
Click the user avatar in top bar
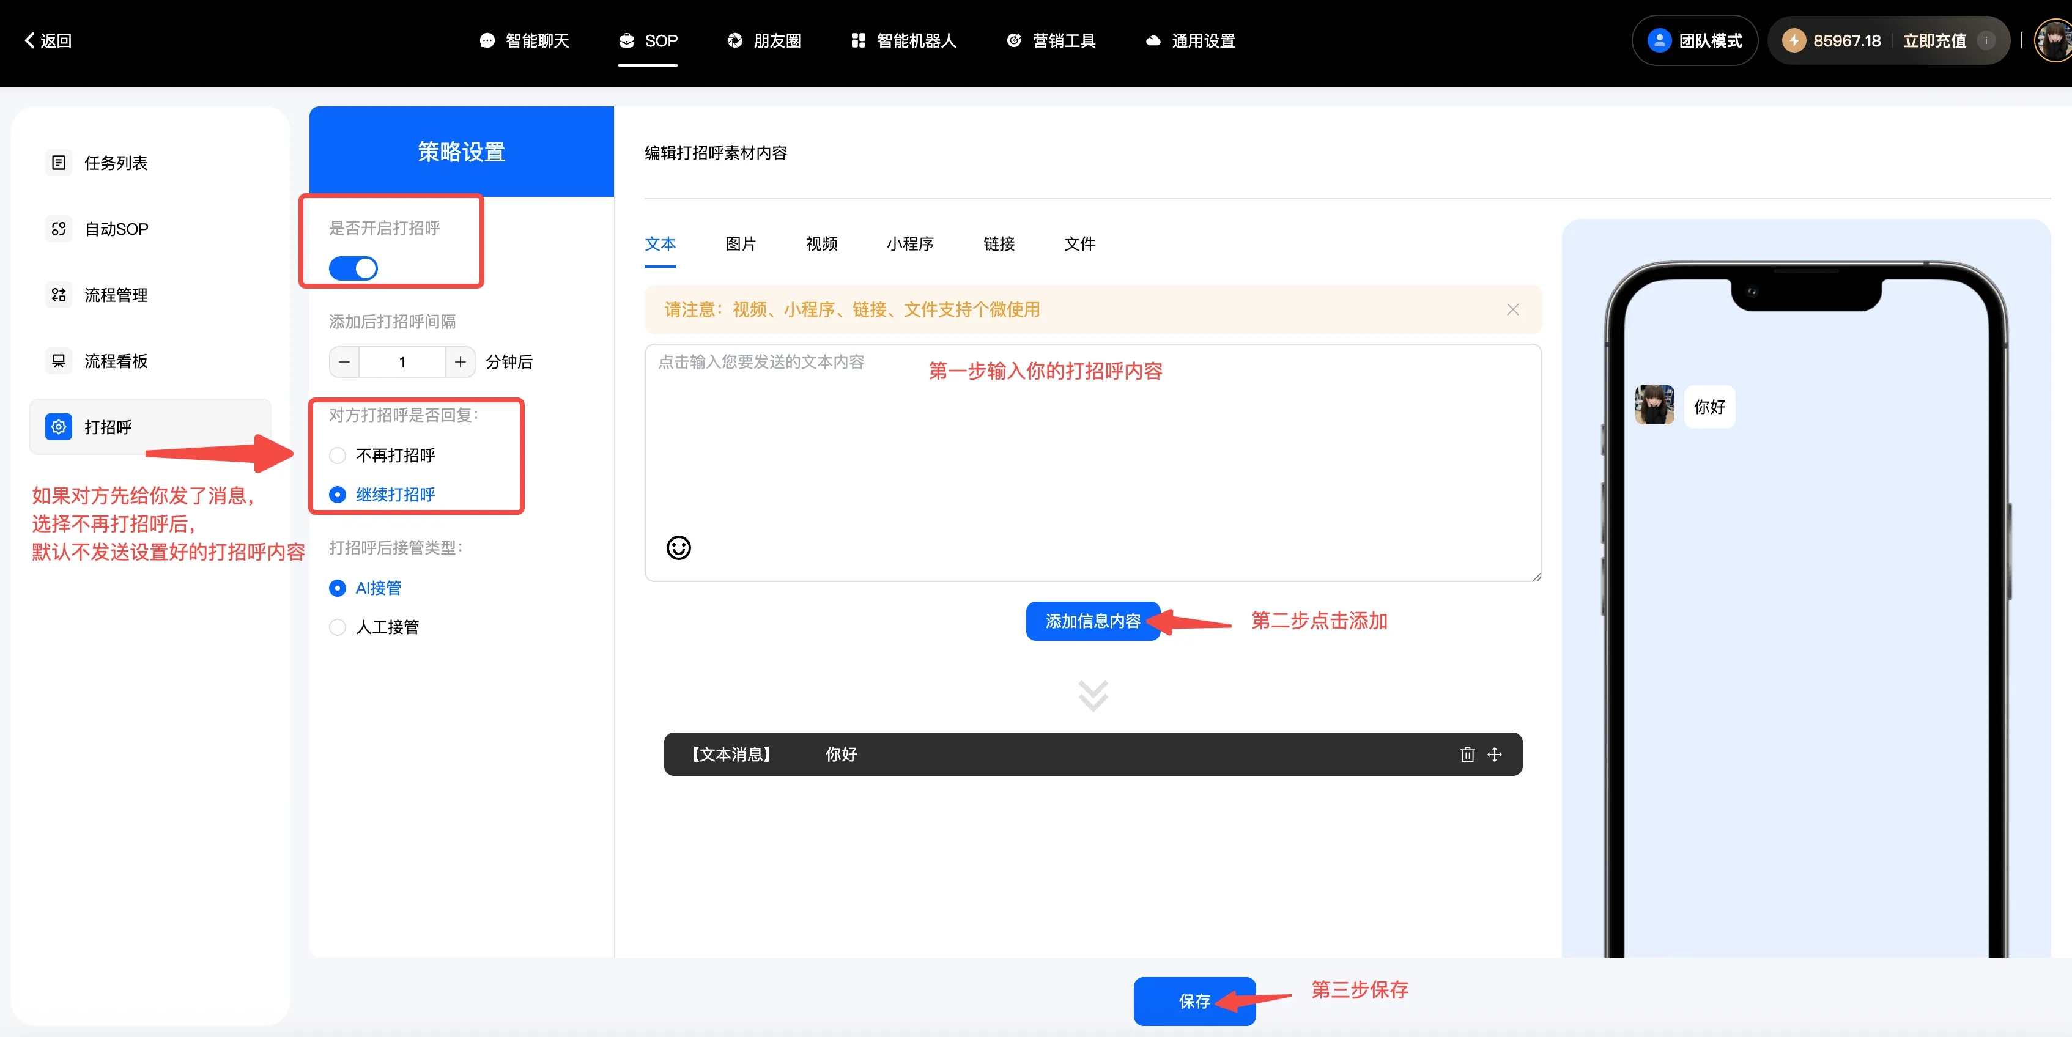2054,40
